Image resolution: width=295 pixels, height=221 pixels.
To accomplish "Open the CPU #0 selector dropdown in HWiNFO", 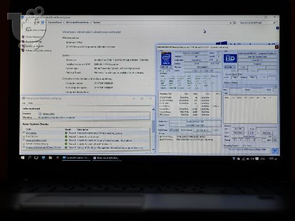I will click(166, 67).
